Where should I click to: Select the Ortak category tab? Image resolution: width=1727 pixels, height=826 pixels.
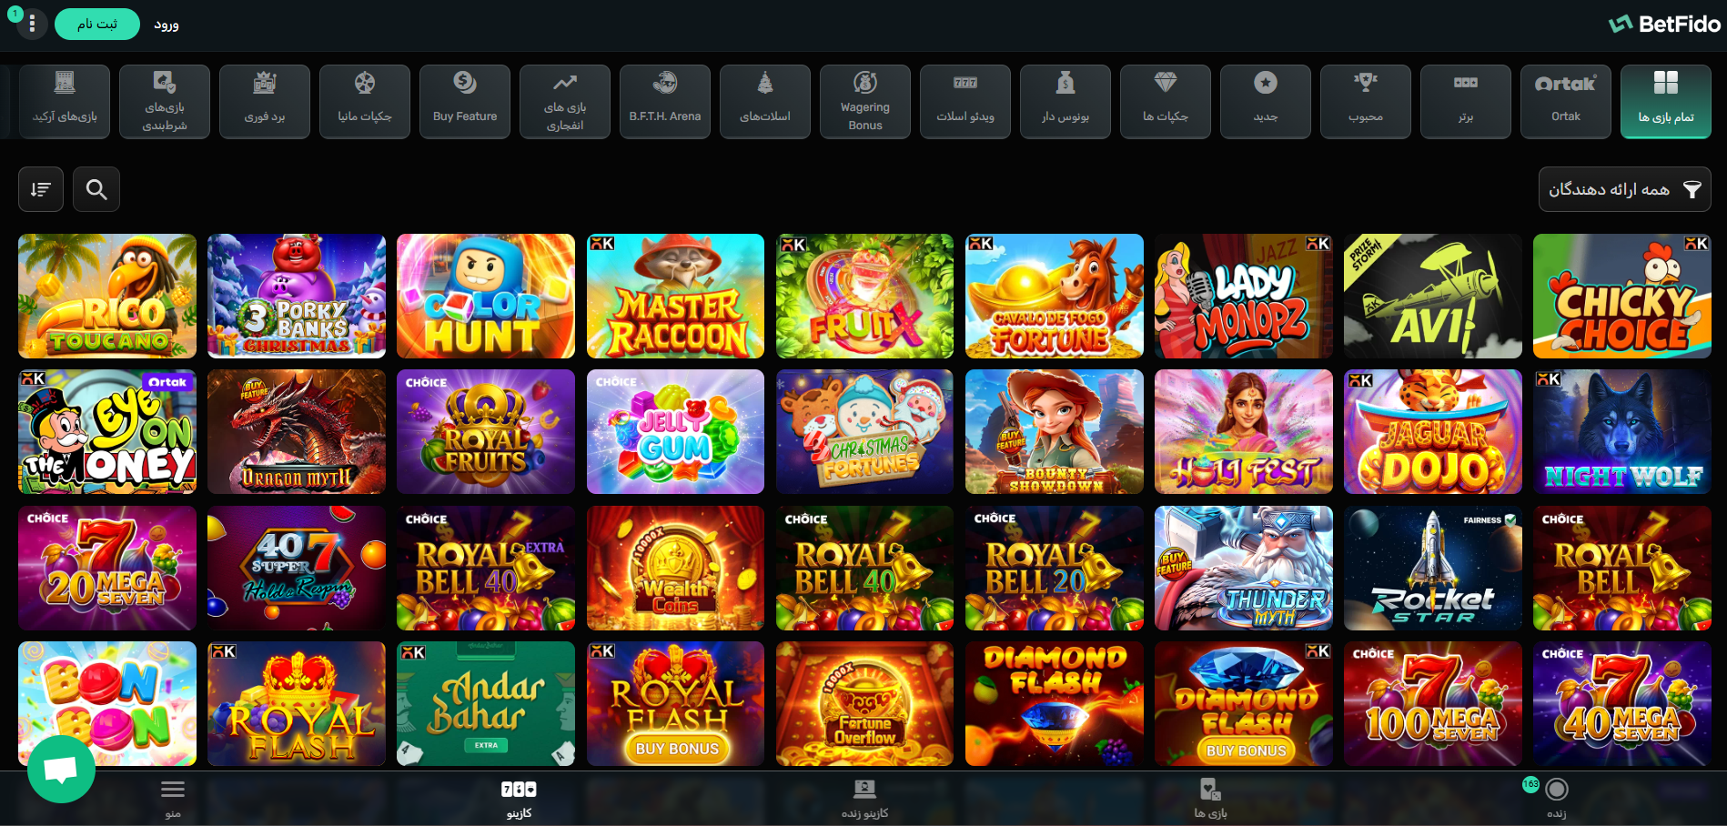pyautogui.click(x=1566, y=101)
